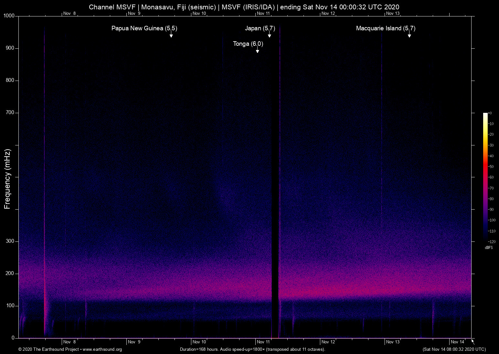Click the 1000 frequency axis label
Viewport: 499px width, 354px height.
9,16
